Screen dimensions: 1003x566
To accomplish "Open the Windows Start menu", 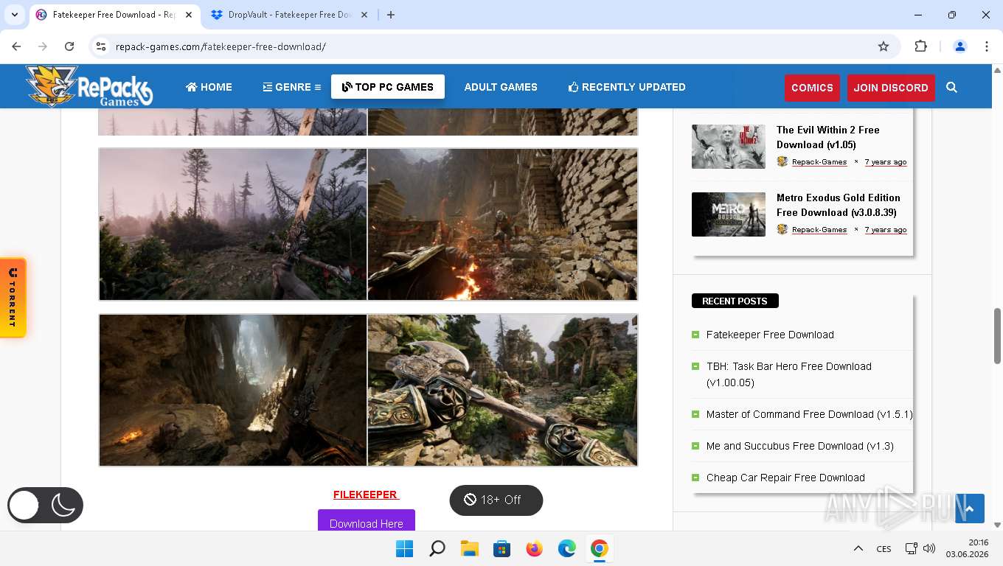I will pyautogui.click(x=404, y=548).
